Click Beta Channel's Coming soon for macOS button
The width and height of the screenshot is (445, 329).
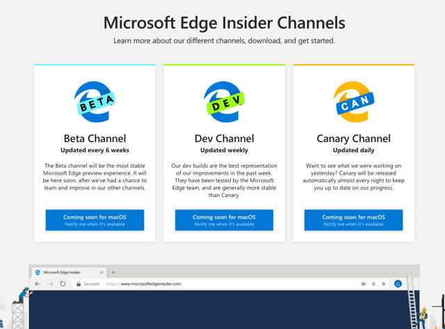tap(95, 220)
